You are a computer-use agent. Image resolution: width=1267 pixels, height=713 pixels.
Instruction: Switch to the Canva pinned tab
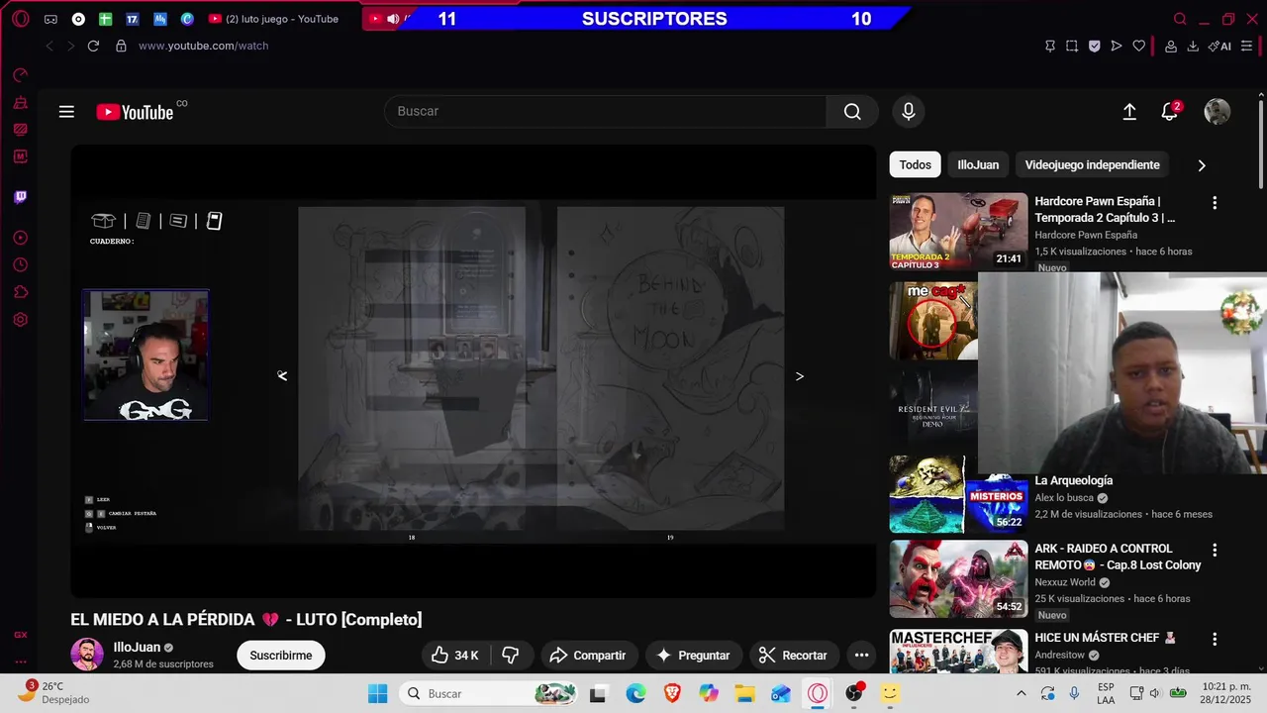[187, 19]
